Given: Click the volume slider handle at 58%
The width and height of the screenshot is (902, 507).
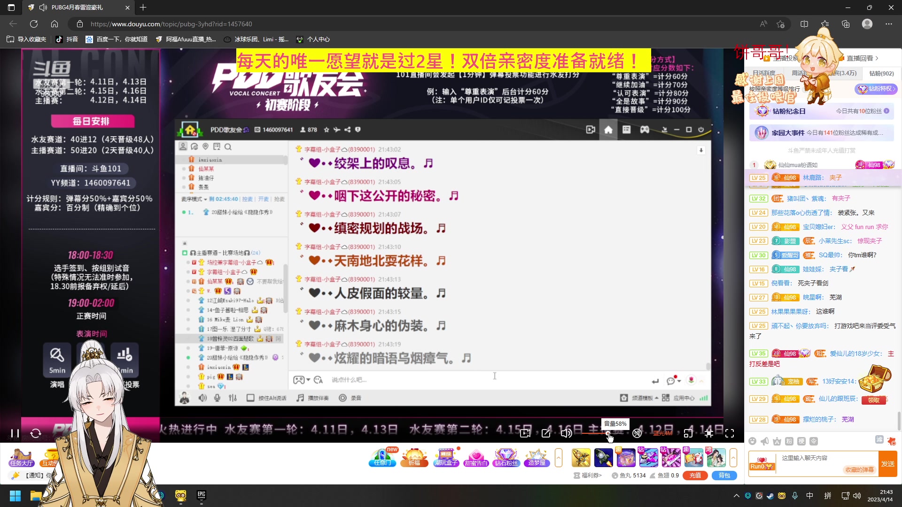Looking at the screenshot, I should [x=608, y=433].
